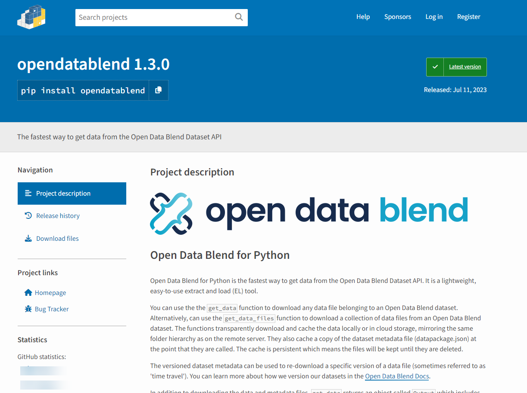This screenshot has height=393, width=527.
Task: Click the search magnifier icon
Action: 239,17
